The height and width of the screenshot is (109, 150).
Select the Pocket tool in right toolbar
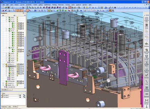pyautogui.click(x=146, y=45)
